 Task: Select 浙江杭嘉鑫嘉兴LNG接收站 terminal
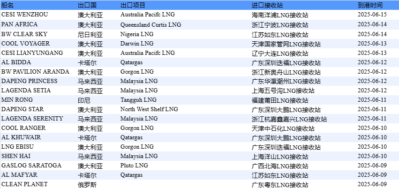[289, 119]
